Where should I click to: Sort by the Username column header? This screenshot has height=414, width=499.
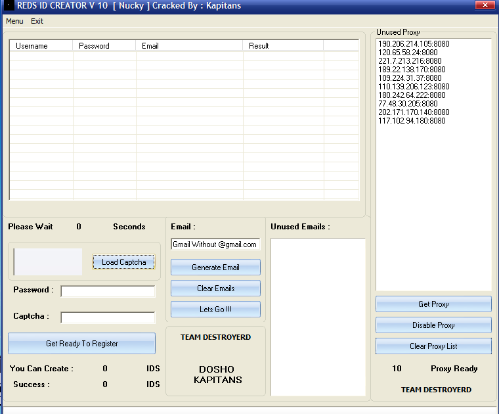click(x=41, y=46)
